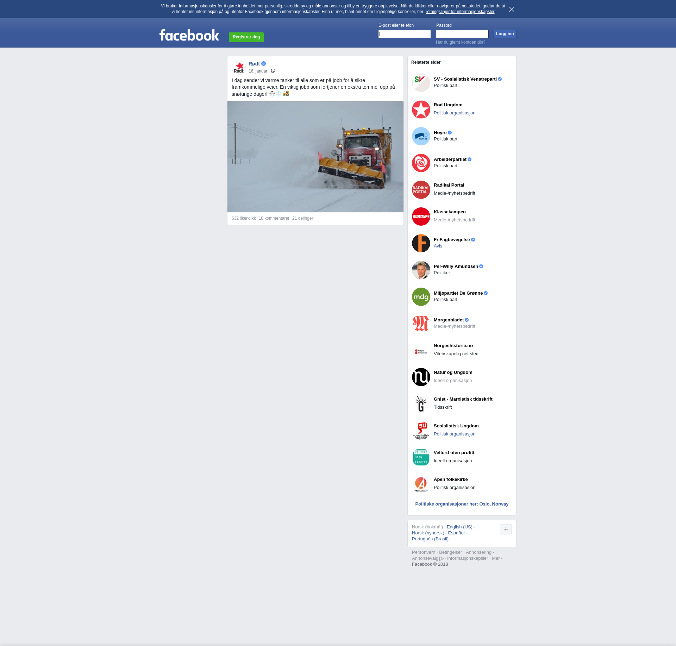Open the mdg green logo
The image size is (676, 646).
click(x=421, y=297)
